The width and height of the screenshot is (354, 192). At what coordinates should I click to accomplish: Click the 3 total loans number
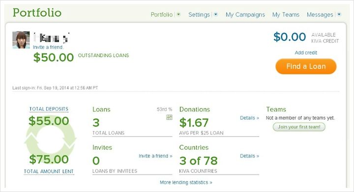tap(96, 123)
